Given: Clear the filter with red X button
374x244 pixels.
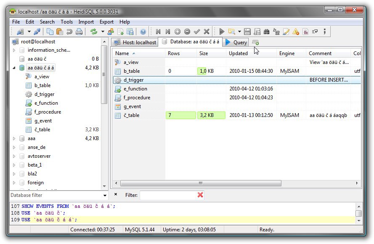Looking at the screenshot, I should (200, 195).
